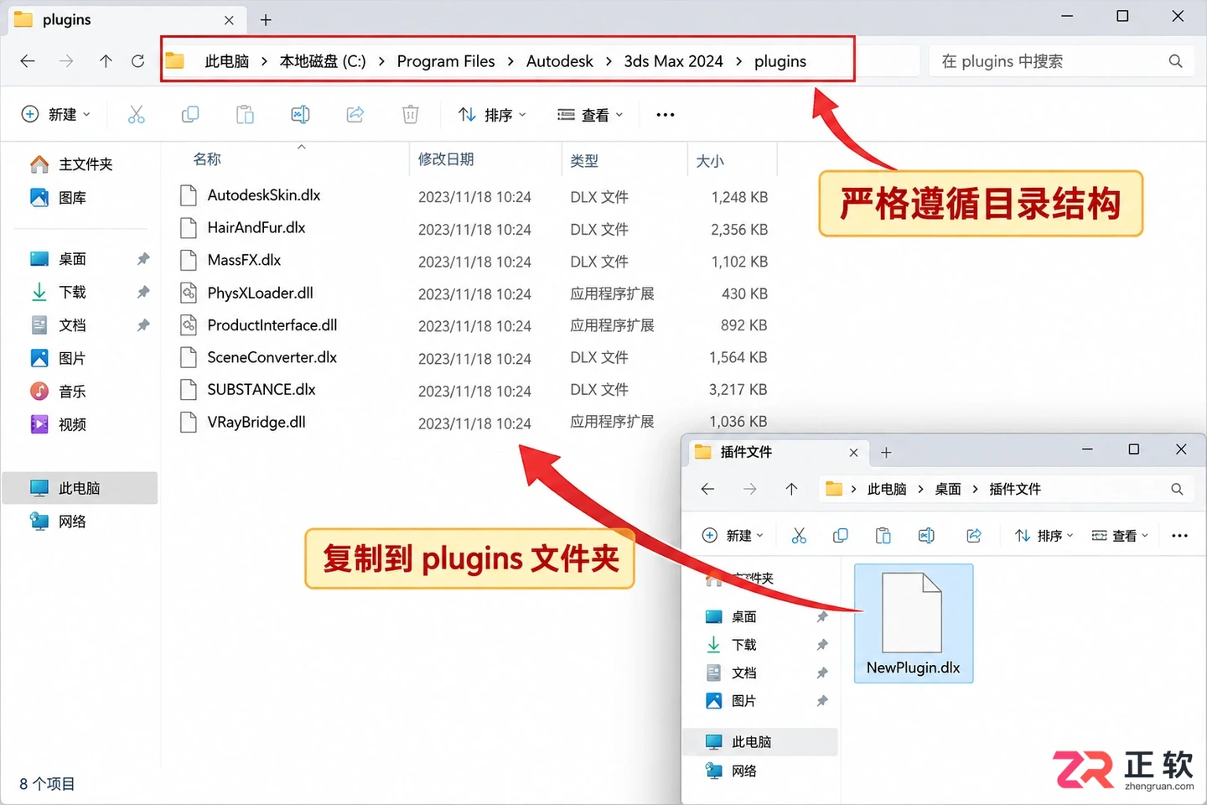Viewport: 1207px width, 805px height.
Task: Open 排序 dropdown in plugins window
Action: pos(493,115)
